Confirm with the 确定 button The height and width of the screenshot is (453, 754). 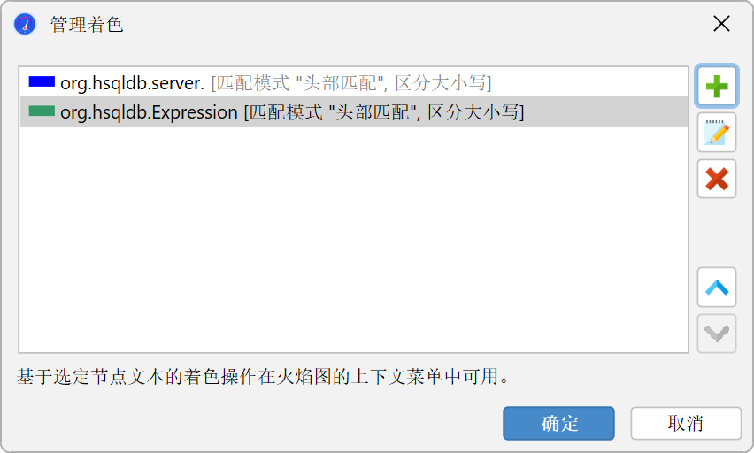click(558, 423)
